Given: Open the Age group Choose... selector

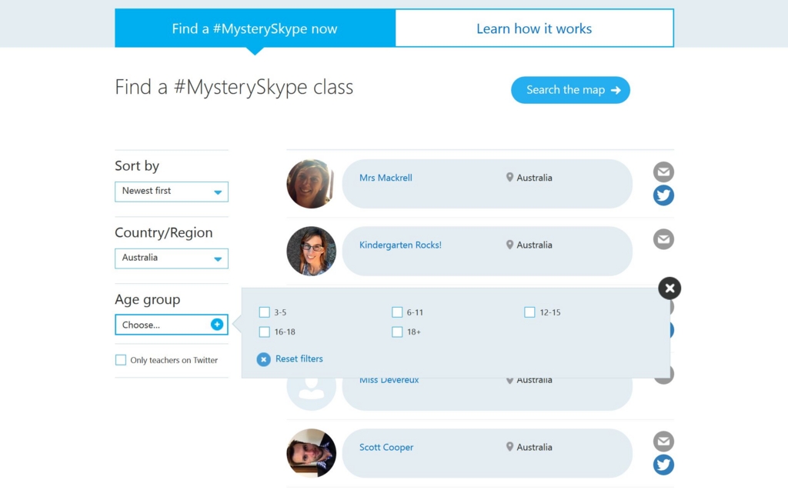Looking at the screenshot, I should pyautogui.click(x=172, y=325).
